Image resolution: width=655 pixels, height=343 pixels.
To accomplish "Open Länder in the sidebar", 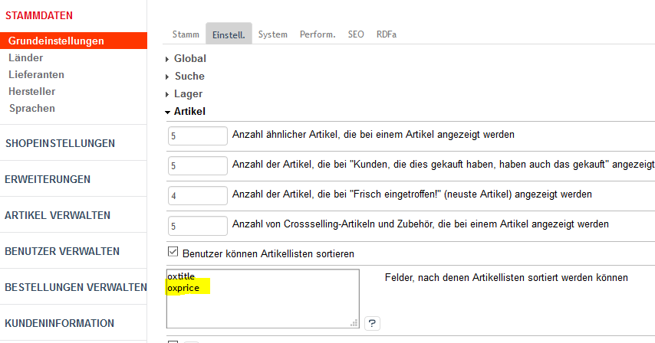I will 26,57.
